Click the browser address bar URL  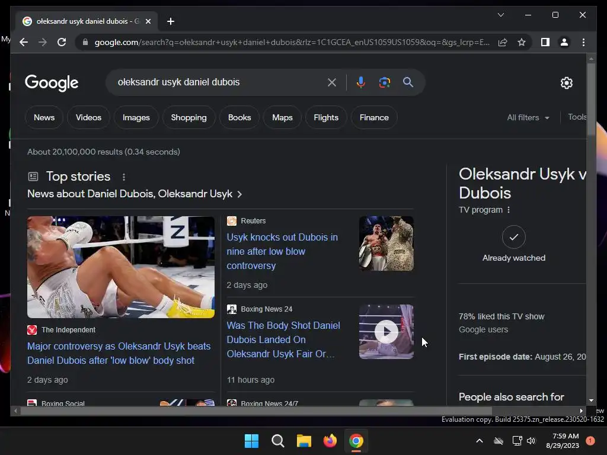292,42
